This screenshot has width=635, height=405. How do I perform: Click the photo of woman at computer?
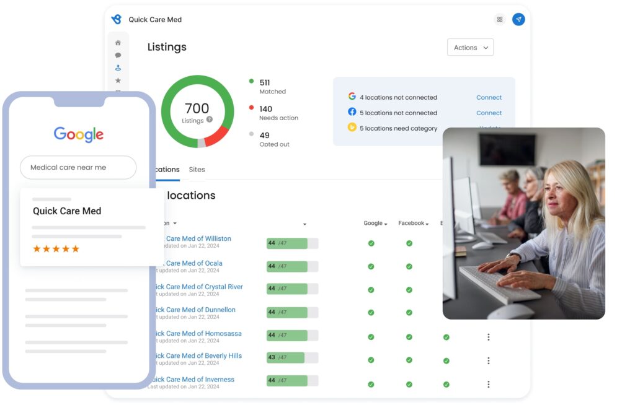click(x=523, y=224)
